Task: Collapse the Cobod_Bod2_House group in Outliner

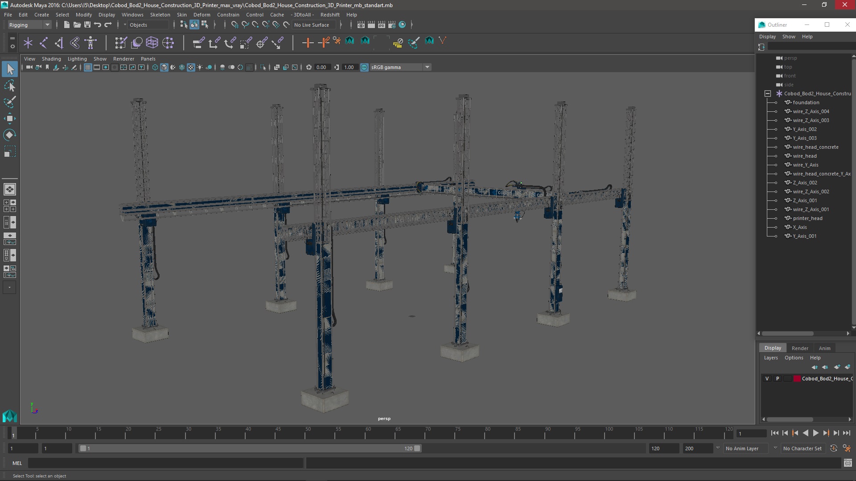Action: click(768, 94)
